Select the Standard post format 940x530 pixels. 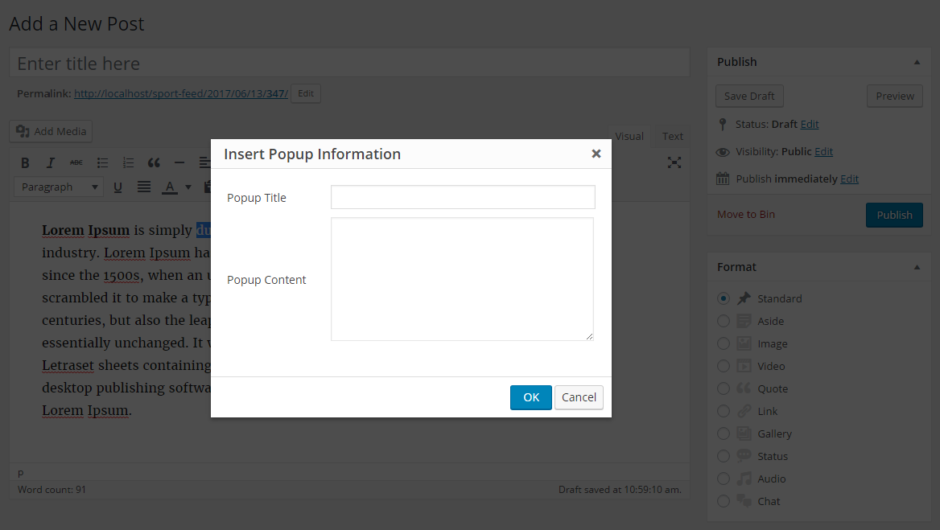click(x=724, y=298)
